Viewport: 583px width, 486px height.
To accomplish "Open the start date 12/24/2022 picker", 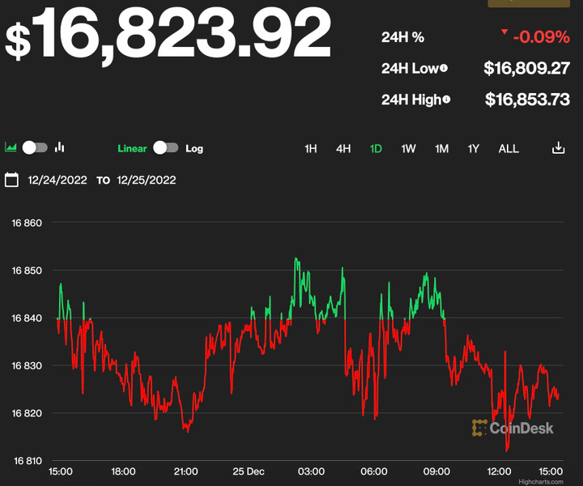I will (57, 180).
